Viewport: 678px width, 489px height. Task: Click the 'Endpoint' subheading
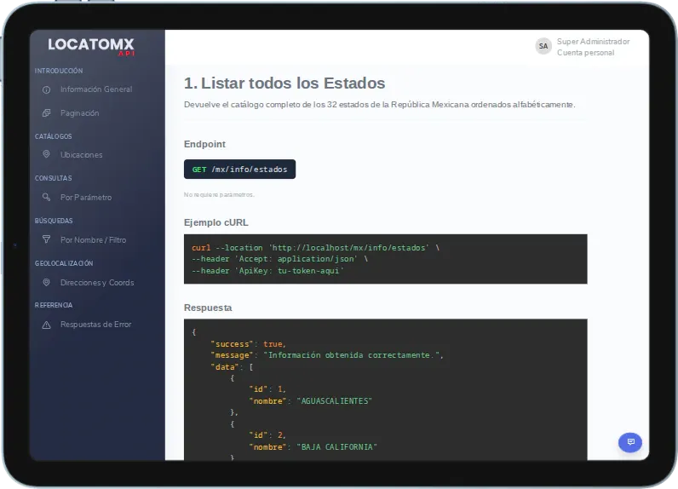coord(204,144)
